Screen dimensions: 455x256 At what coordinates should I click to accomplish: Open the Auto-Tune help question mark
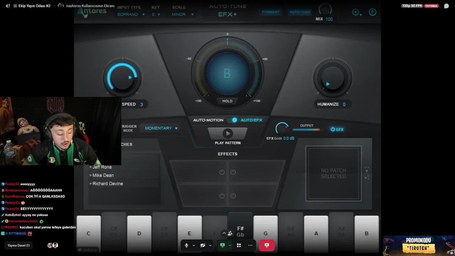373,12
